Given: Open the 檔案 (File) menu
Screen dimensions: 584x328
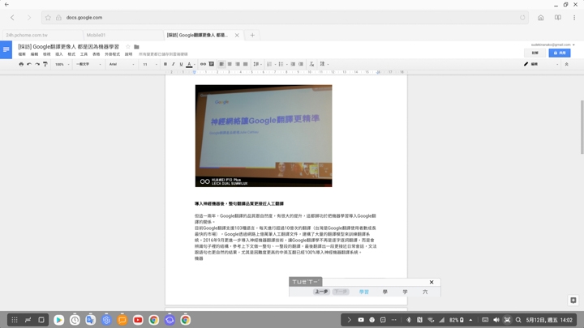Looking at the screenshot, I should click(x=22, y=54).
